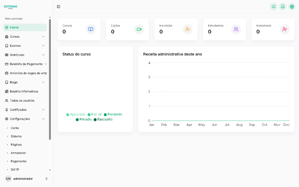Viewport: 299px width, 187px height.
Task: Expand the Relatório de Pagamento menu
Action: 25,64
